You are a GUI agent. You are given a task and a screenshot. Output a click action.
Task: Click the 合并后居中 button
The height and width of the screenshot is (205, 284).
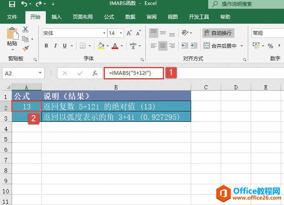tap(220, 46)
